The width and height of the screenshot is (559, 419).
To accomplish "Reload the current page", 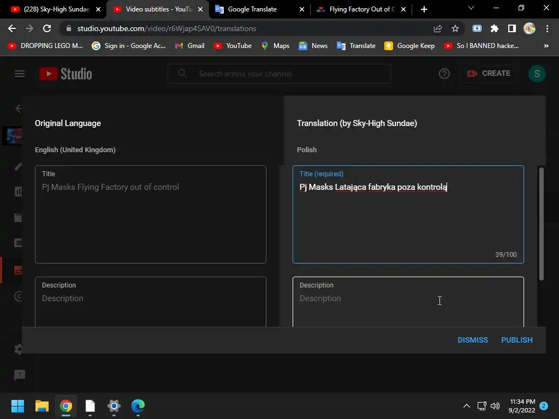I will pyautogui.click(x=47, y=28).
